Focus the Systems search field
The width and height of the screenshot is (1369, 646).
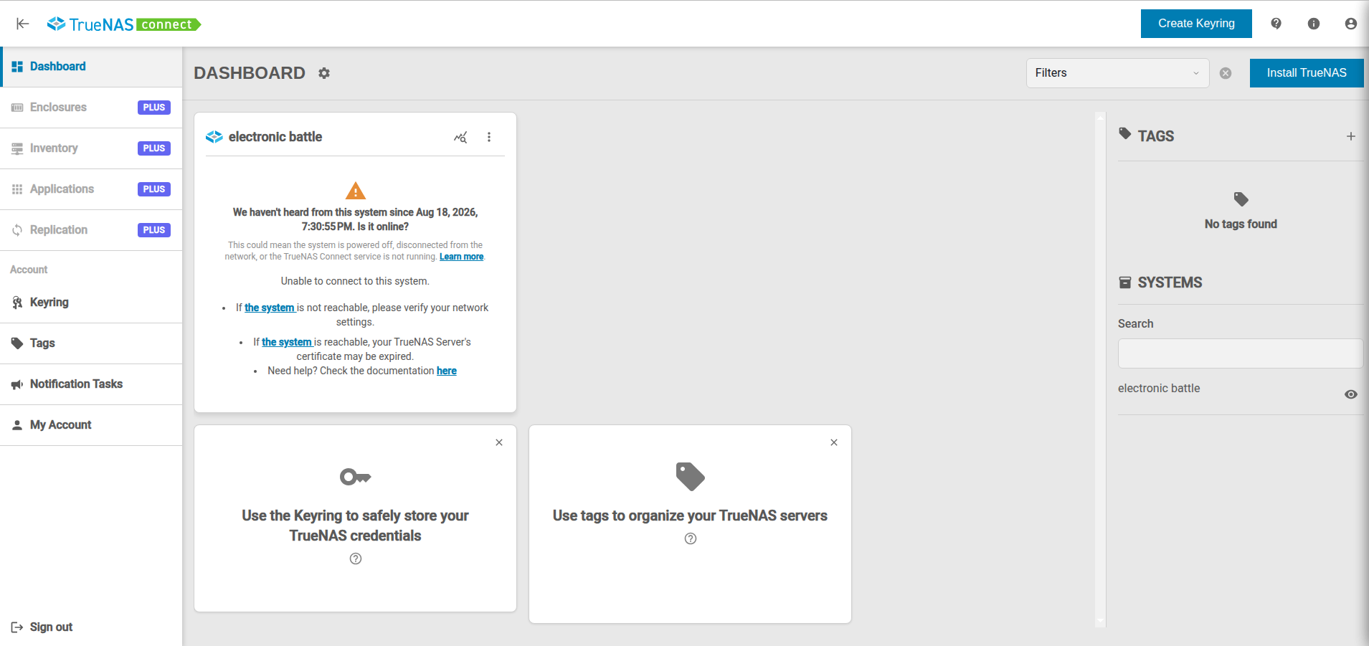pyautogui.click(x=1241, y=353)
